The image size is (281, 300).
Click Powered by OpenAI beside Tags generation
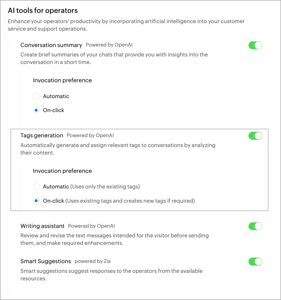tap(92, 135)
